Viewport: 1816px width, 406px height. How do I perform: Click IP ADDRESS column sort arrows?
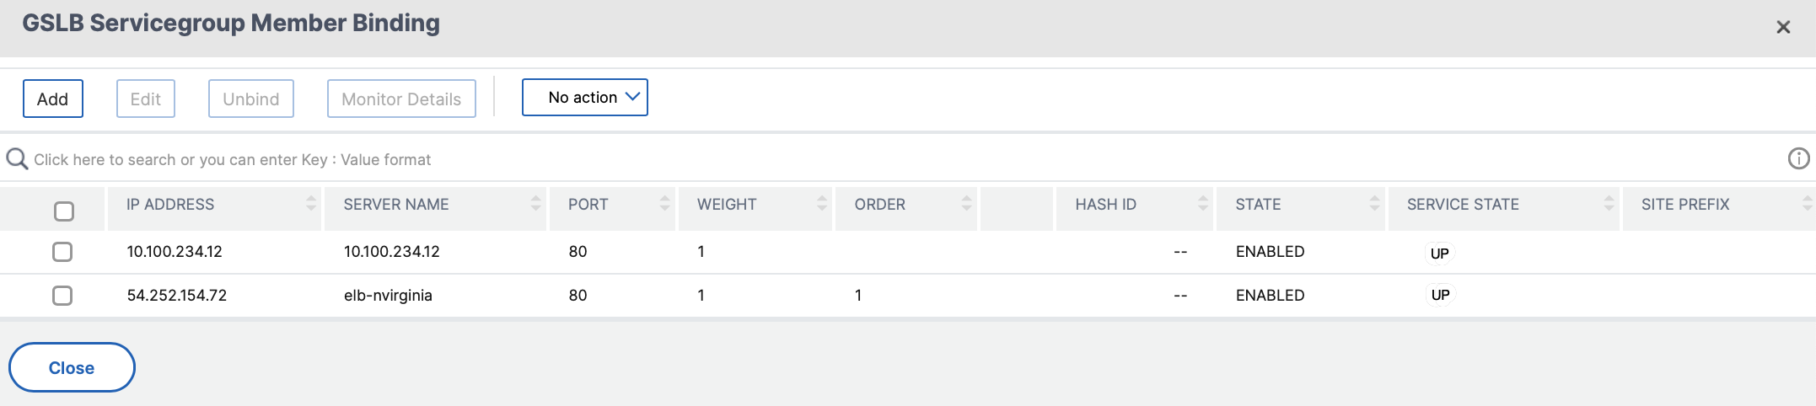311,203
